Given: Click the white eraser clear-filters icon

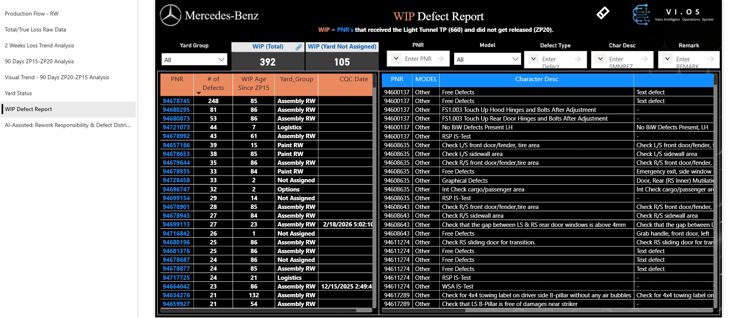Looking at the screenshot, I should (x=603, y=13).
